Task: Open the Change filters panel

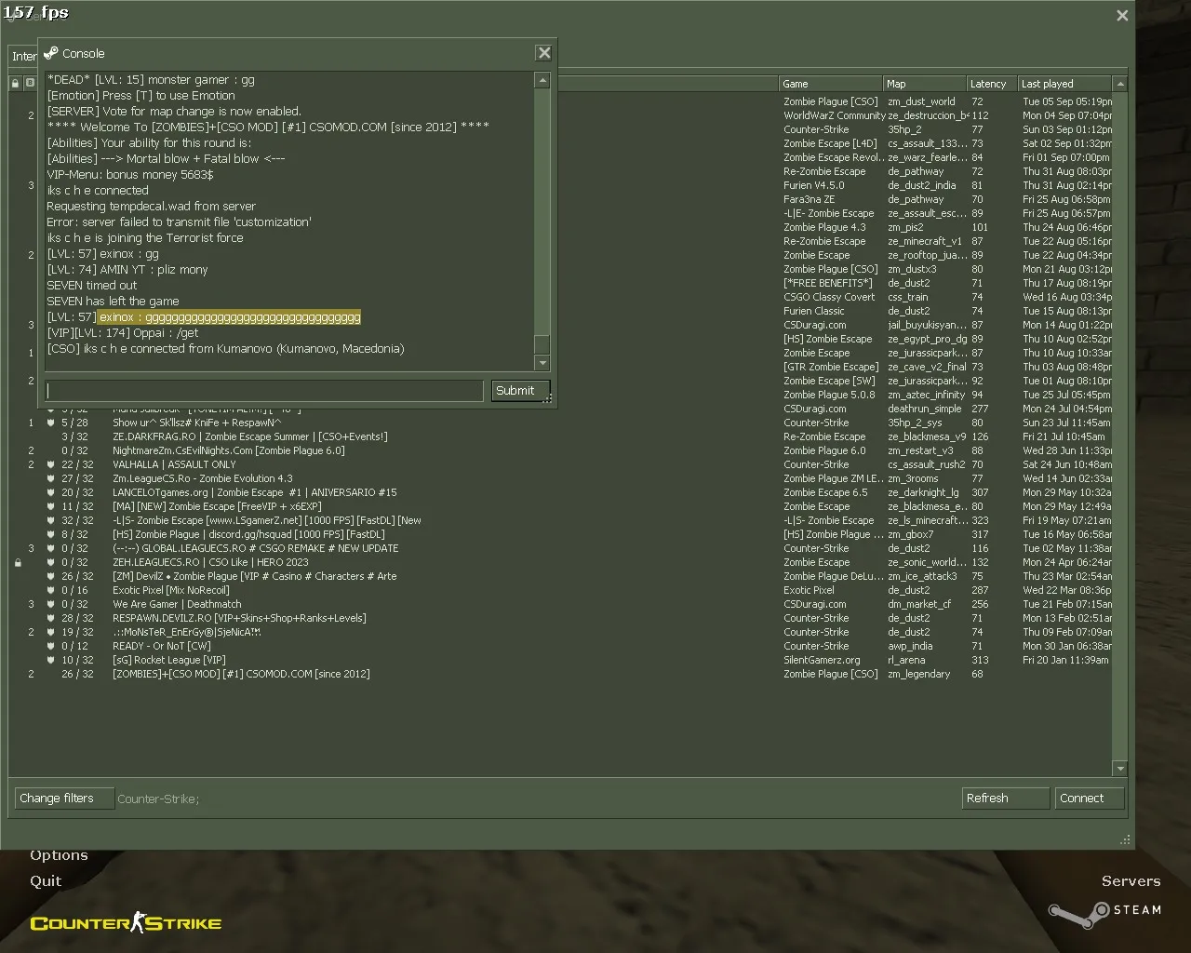Action: 61,799
